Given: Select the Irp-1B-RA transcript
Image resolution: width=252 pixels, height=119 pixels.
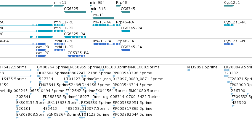Looking at the screenshot, I should coord(104,25).
